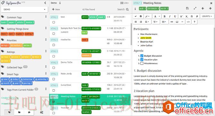Save the document with floppy icon
Image resolution: width=215 pixels, height=116 pixels.
click(187, 8)
